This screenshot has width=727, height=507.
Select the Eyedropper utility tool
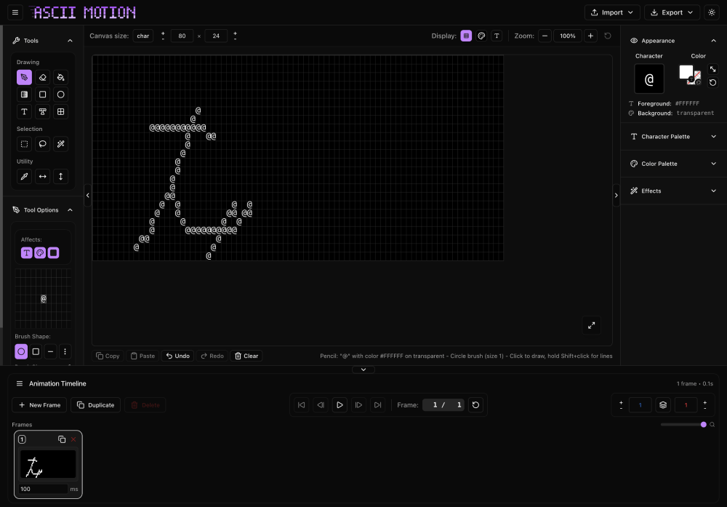[x=24, y=176]
